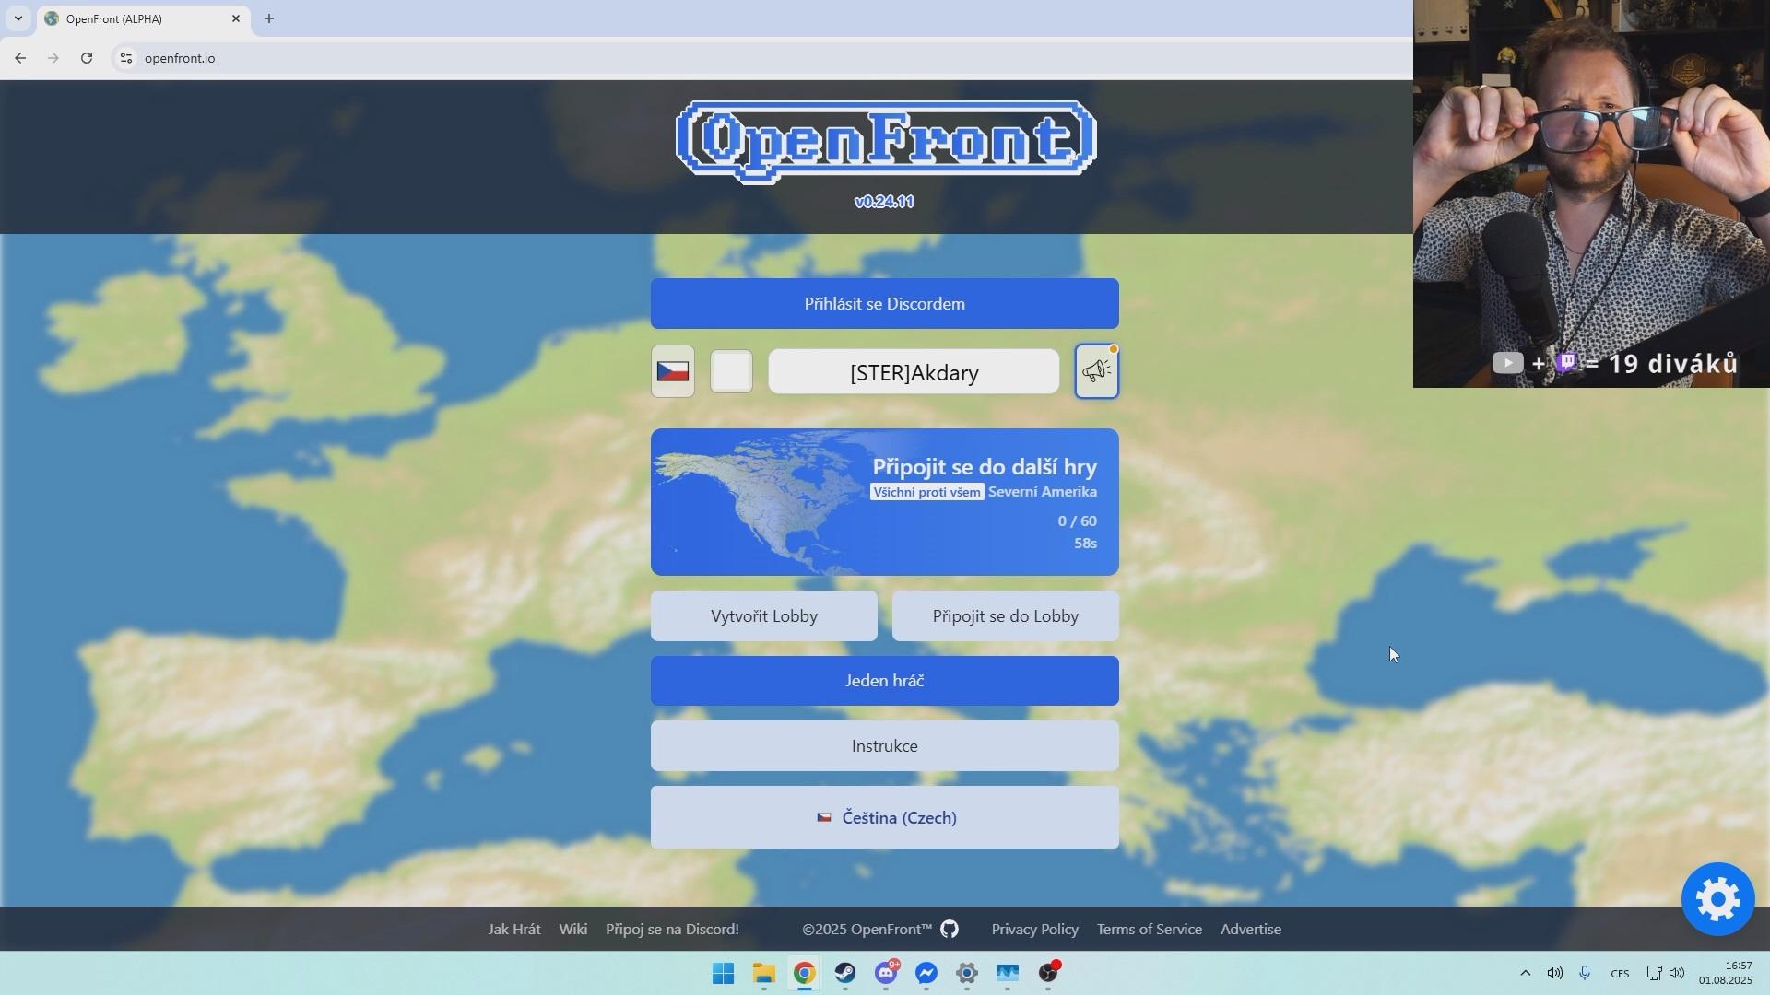
Task: Open network status tray icon
Action: point(1654,973)
